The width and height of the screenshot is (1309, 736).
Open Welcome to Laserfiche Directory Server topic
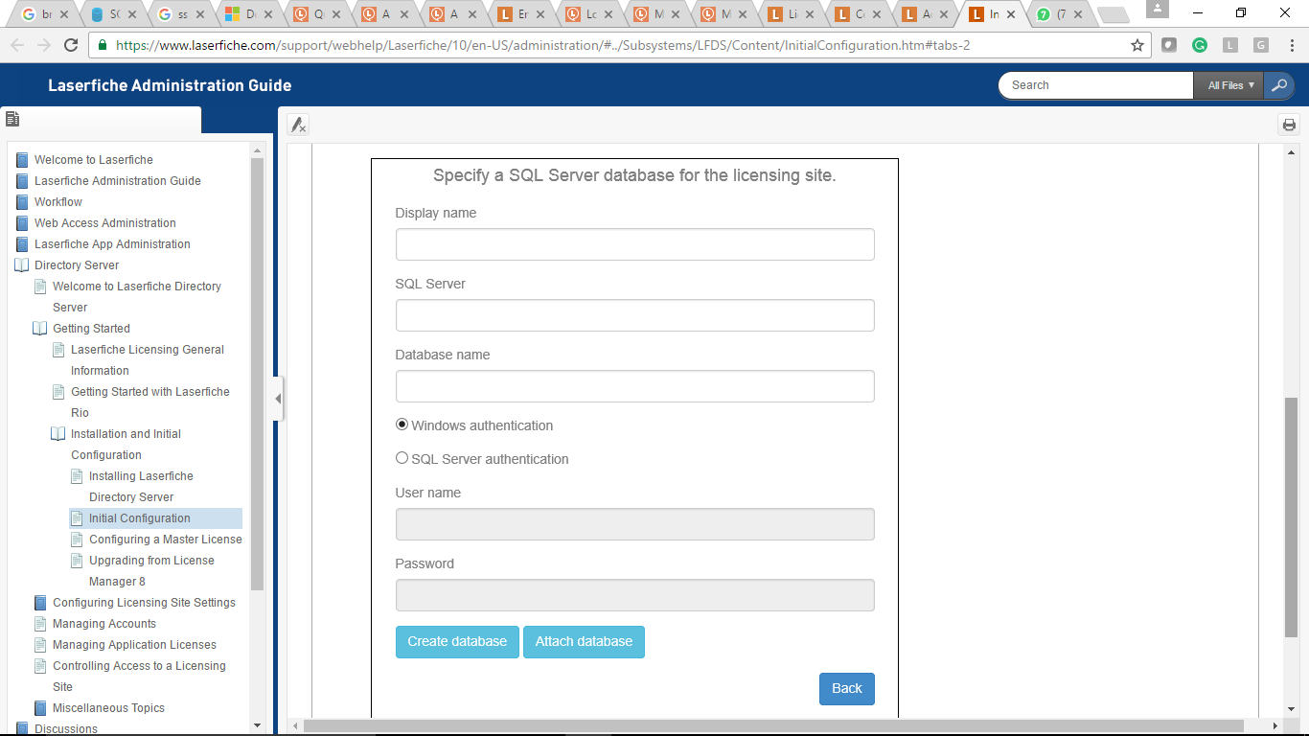tap(137, 297)
